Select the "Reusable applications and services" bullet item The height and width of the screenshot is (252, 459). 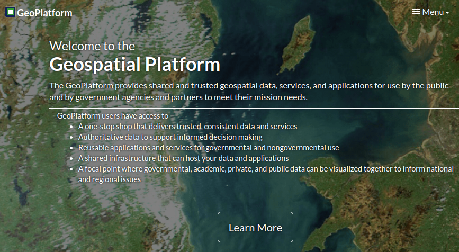(209, 148)
